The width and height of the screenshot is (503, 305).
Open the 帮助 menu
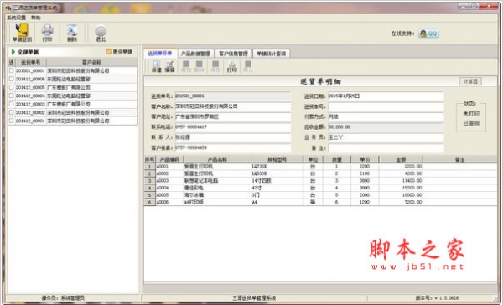pos(35,18)
